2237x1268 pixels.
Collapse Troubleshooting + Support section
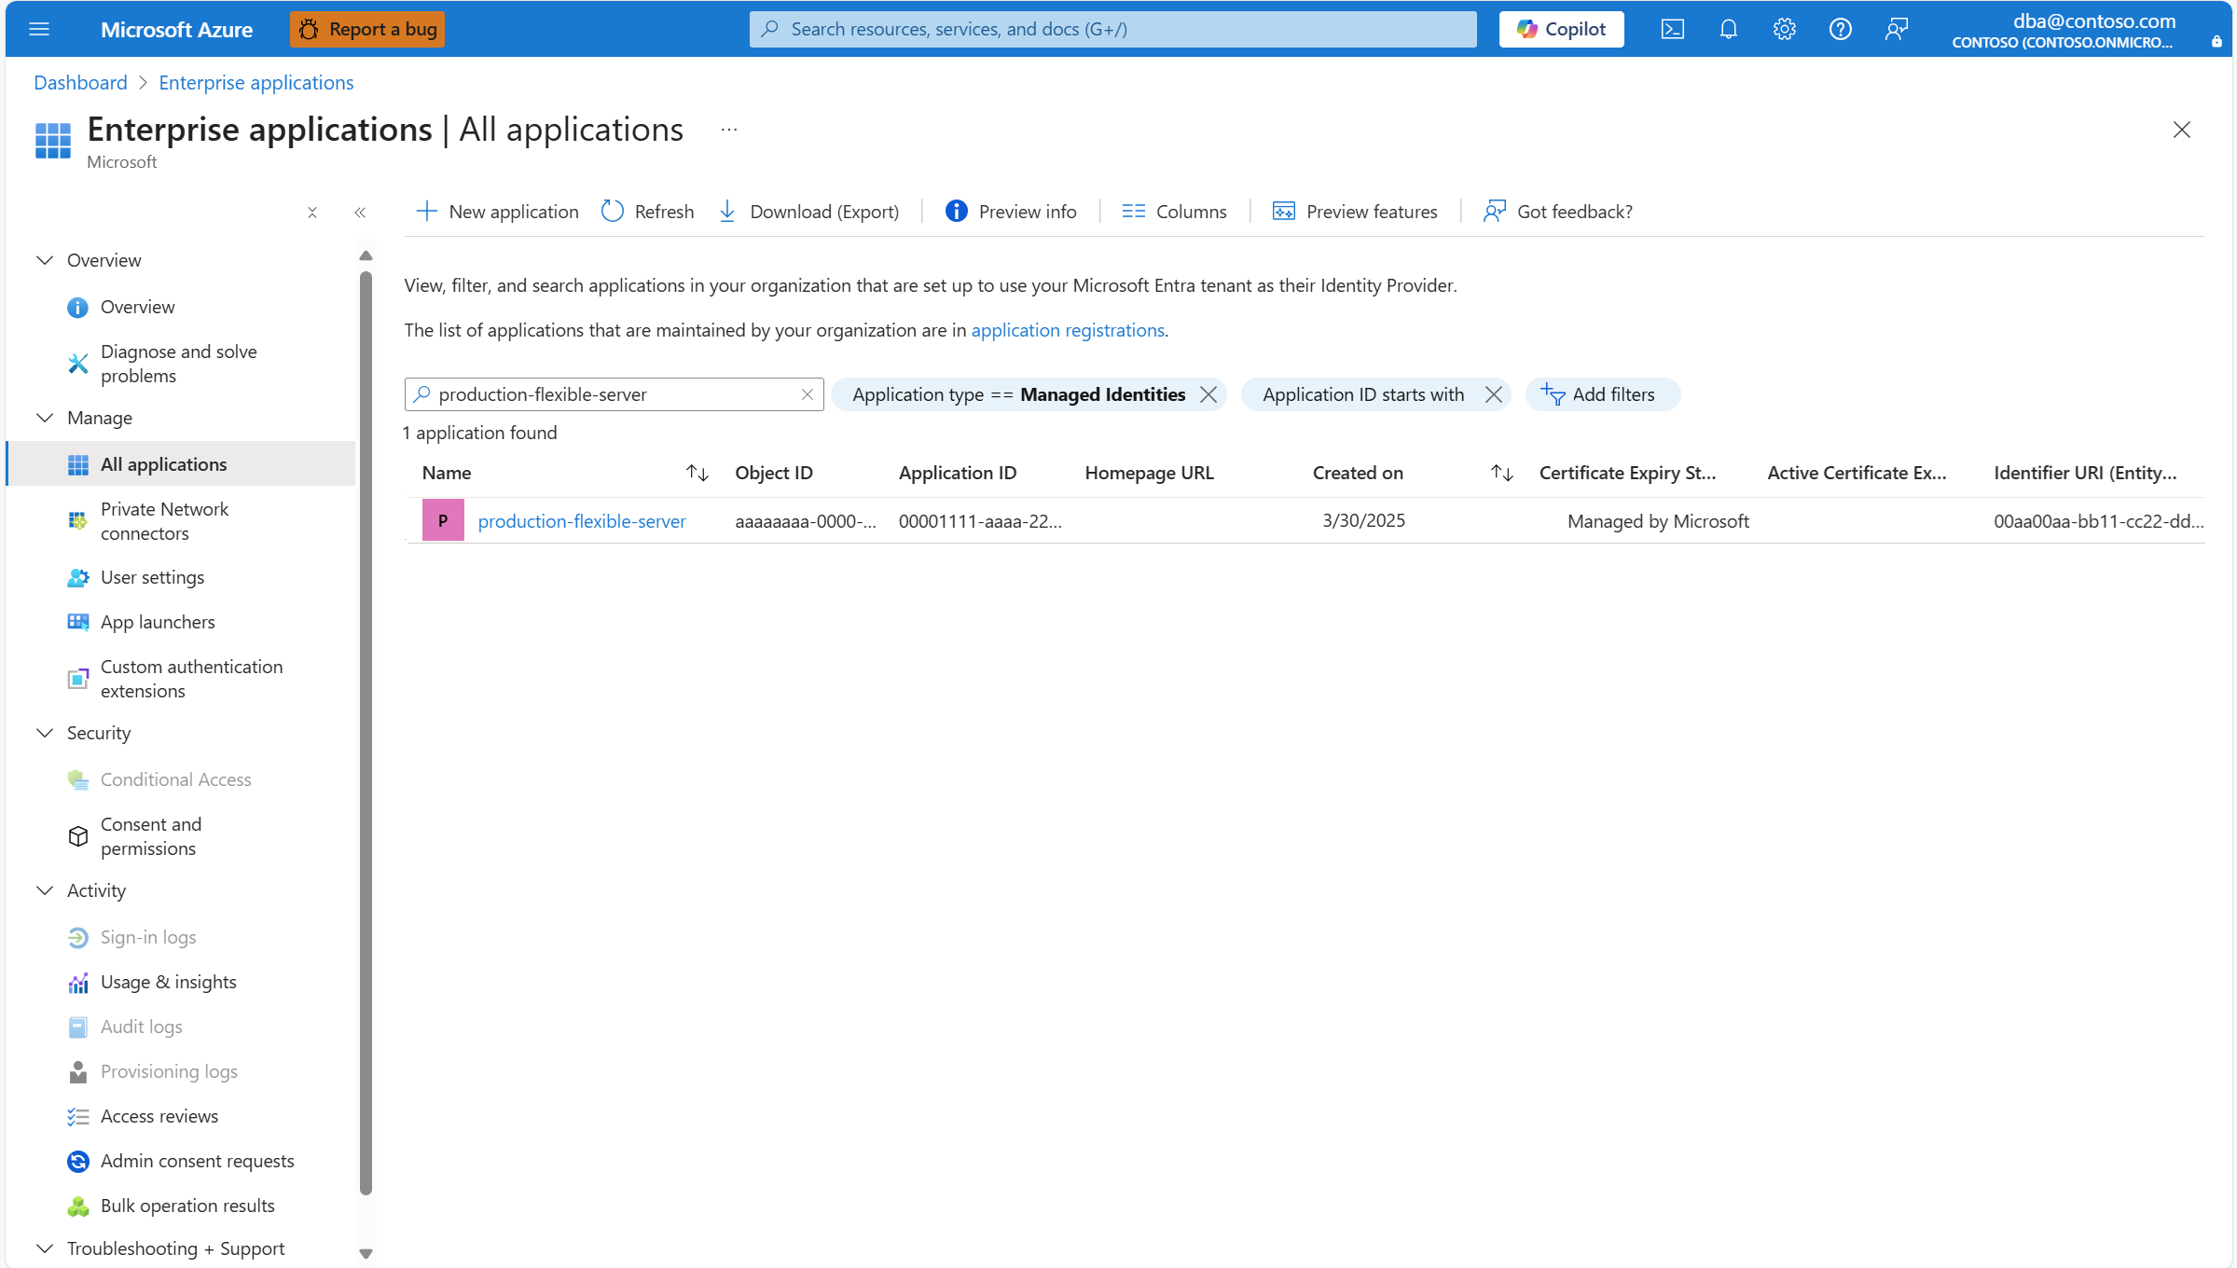click(x=44, y=1248)
